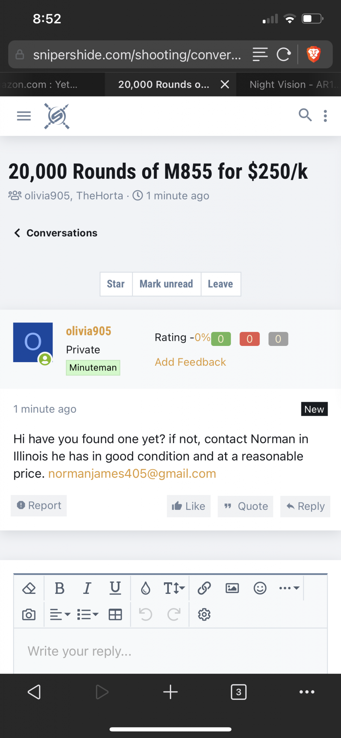Tap the Brave shields lion icon
This screenshot has height=738, width=341.
point(314,54)
